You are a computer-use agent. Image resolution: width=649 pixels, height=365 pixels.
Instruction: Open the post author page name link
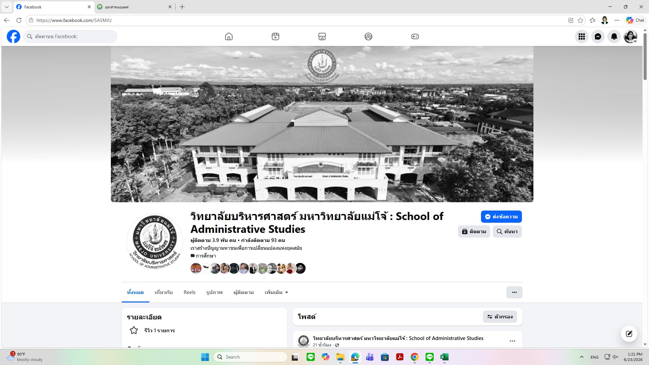click(398, 338)
